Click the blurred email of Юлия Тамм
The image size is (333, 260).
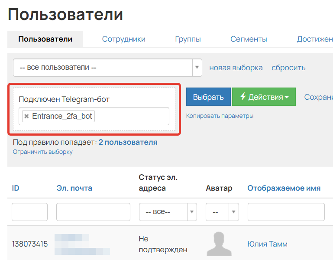tap(82, 244)
